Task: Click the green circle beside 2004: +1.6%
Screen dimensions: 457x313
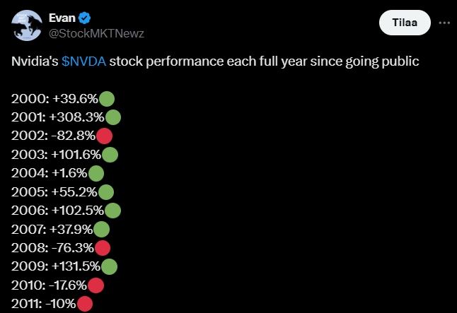Action: point(96,174)
